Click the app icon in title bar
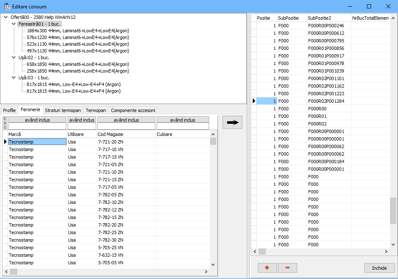This screenshot has height=279, width=398. 7,7
